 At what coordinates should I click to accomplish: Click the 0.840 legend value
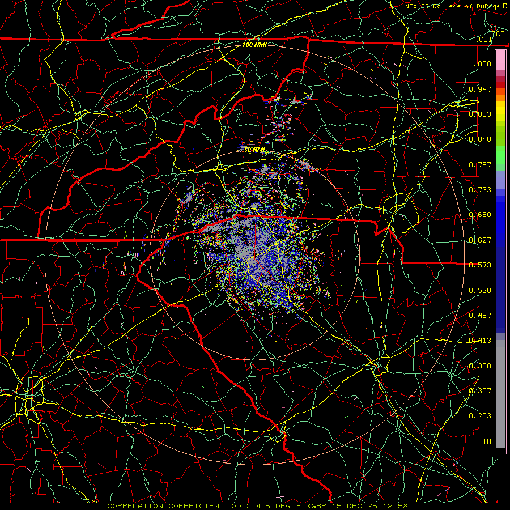pos(480,139)
